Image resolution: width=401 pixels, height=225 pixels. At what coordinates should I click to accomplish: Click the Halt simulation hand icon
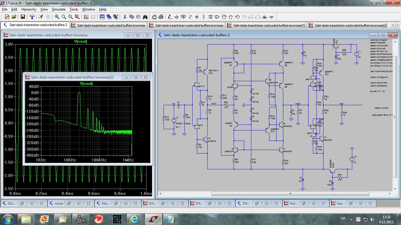click(48, 17)
